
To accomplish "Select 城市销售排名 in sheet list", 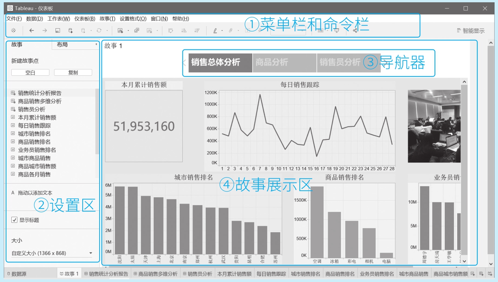I will 34,134.
